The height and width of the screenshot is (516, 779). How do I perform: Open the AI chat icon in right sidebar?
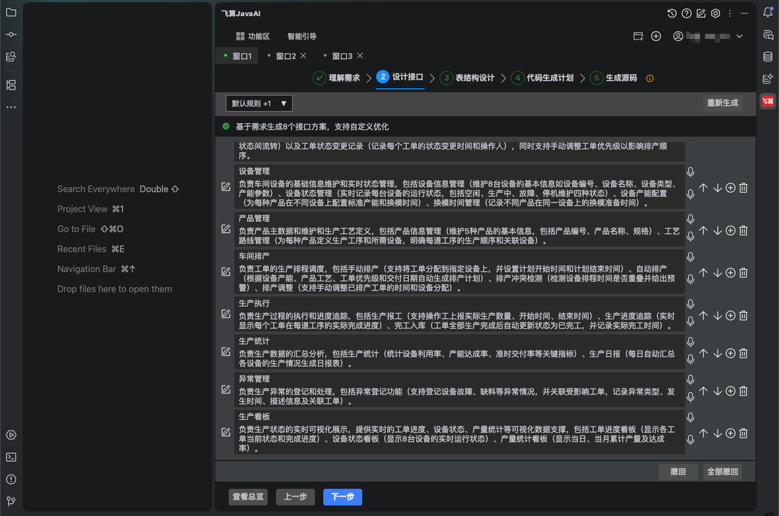(x=768, y=35)
